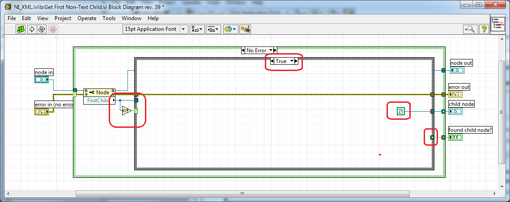Image resolution: width=510 pixels, height=202 pixels.
Task: Select the found child node? label
Action: [470, 130]
